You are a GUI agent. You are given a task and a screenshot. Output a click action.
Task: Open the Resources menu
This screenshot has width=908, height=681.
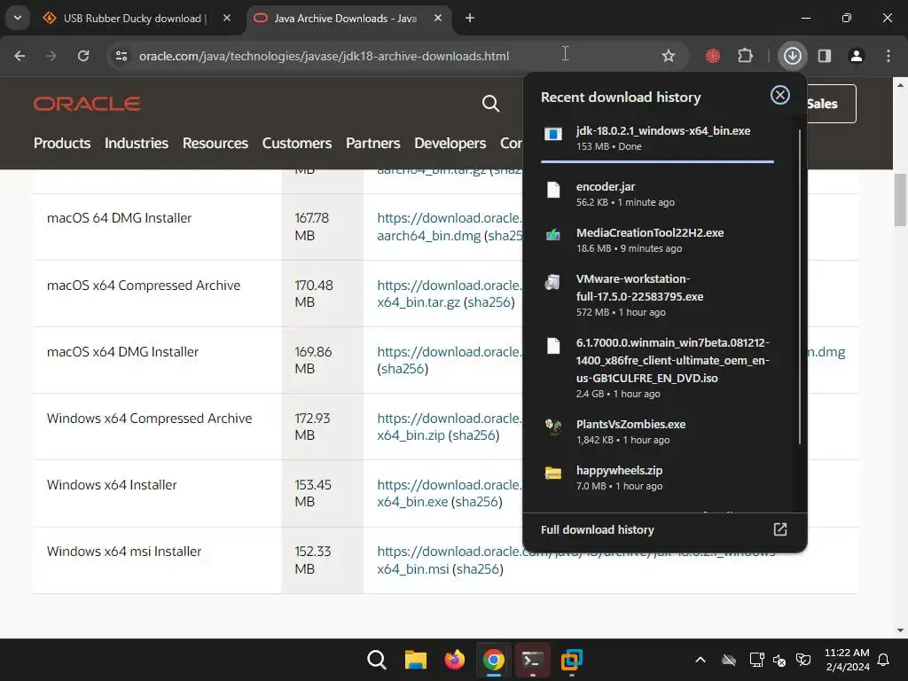coord(215,143)
